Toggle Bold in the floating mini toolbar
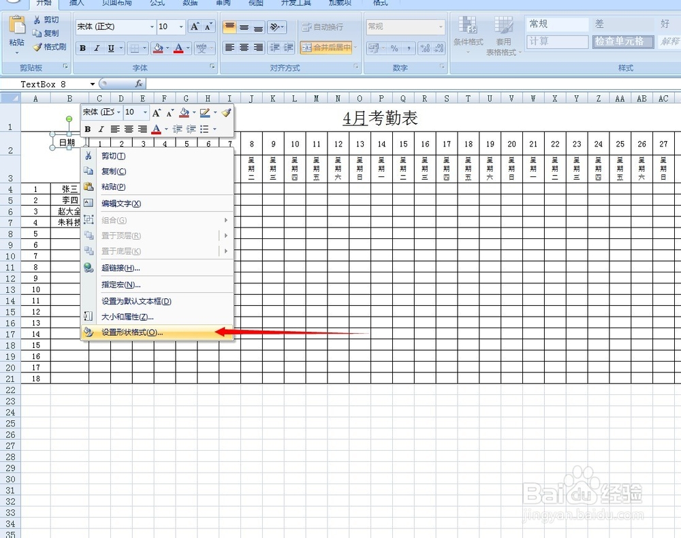The width and height of the screenshot is (681, 538). click(88, 129)
